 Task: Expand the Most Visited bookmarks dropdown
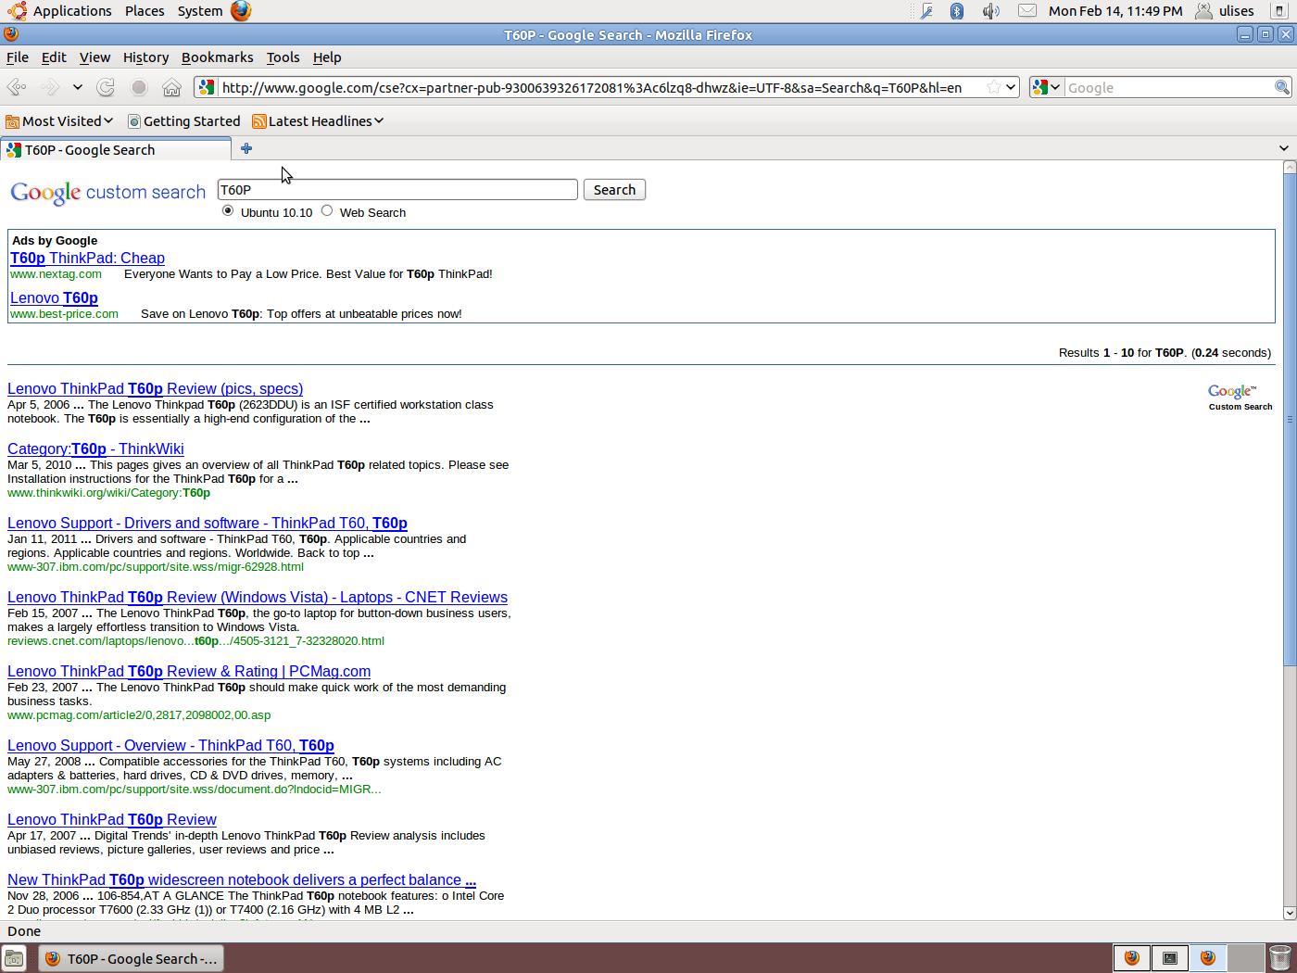coord(60,121)
